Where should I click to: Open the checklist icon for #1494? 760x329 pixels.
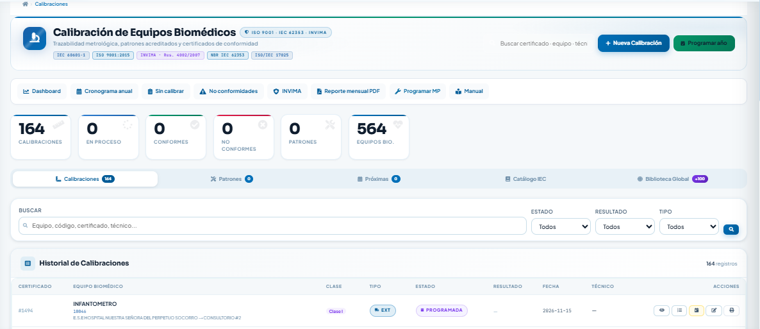pyautogui.click(x=679, y=310)
